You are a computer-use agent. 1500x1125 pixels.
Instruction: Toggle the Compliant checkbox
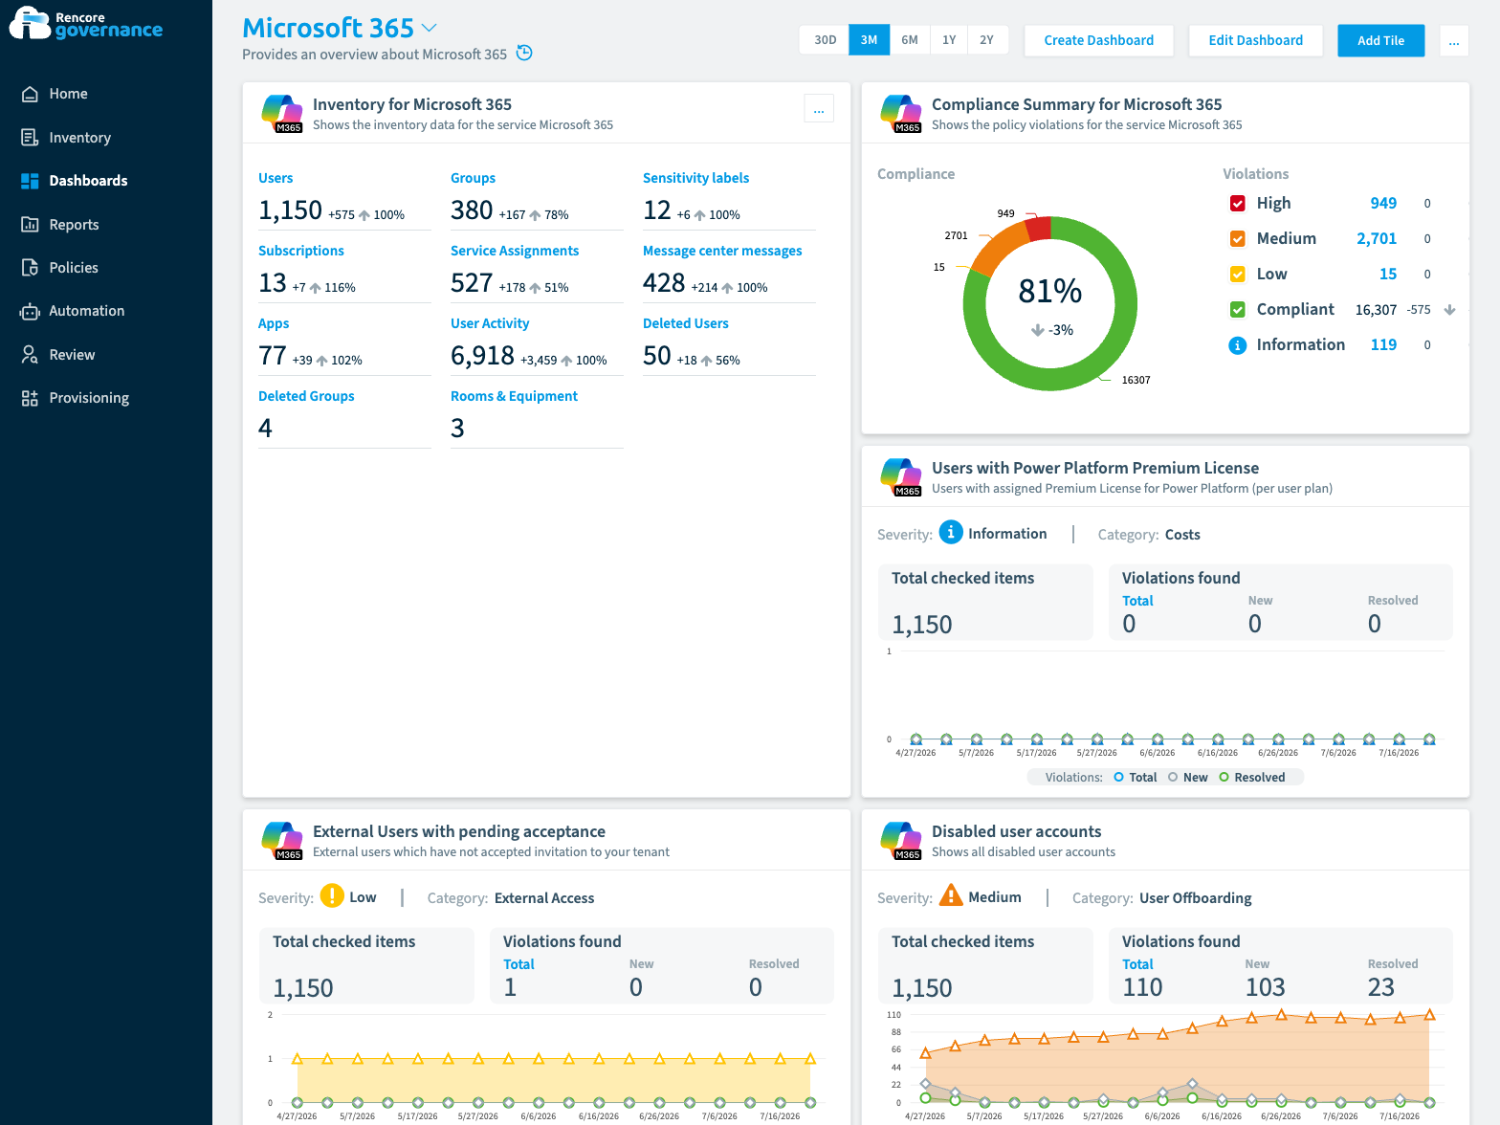coord(1238,309)
